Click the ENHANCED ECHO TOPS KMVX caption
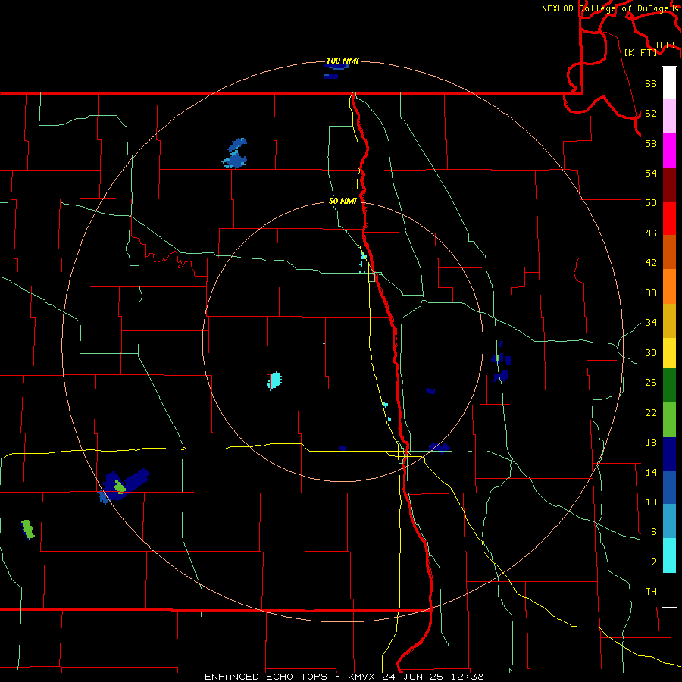The width and height of the screenshot is (682, 682). [x=344, y=677]
